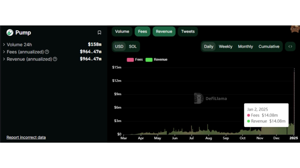Click the Pump logo icon

point(10,33)
